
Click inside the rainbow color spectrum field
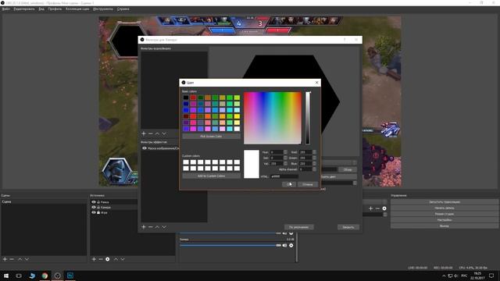click(x=273, y=118)
